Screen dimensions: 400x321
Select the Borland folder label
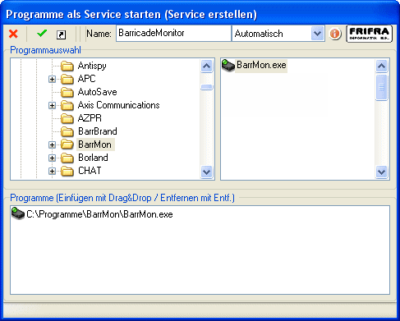click(x=93, y=158)
